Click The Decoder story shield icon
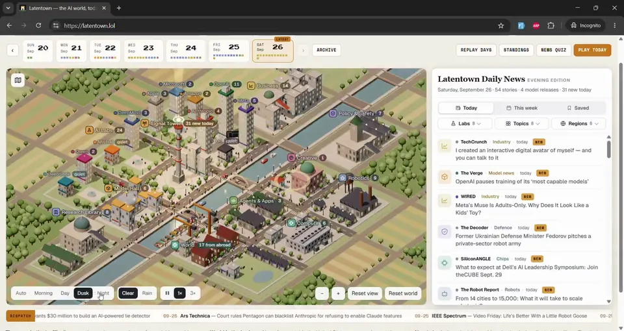The width and height of the screenshot is (624, 331). pos(445,232)
